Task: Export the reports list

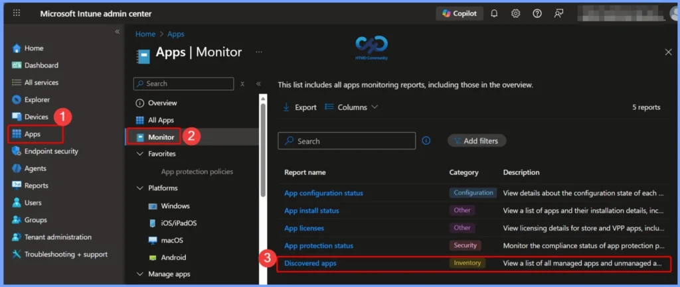Action: pyautogui.click(x=299, y=107)
